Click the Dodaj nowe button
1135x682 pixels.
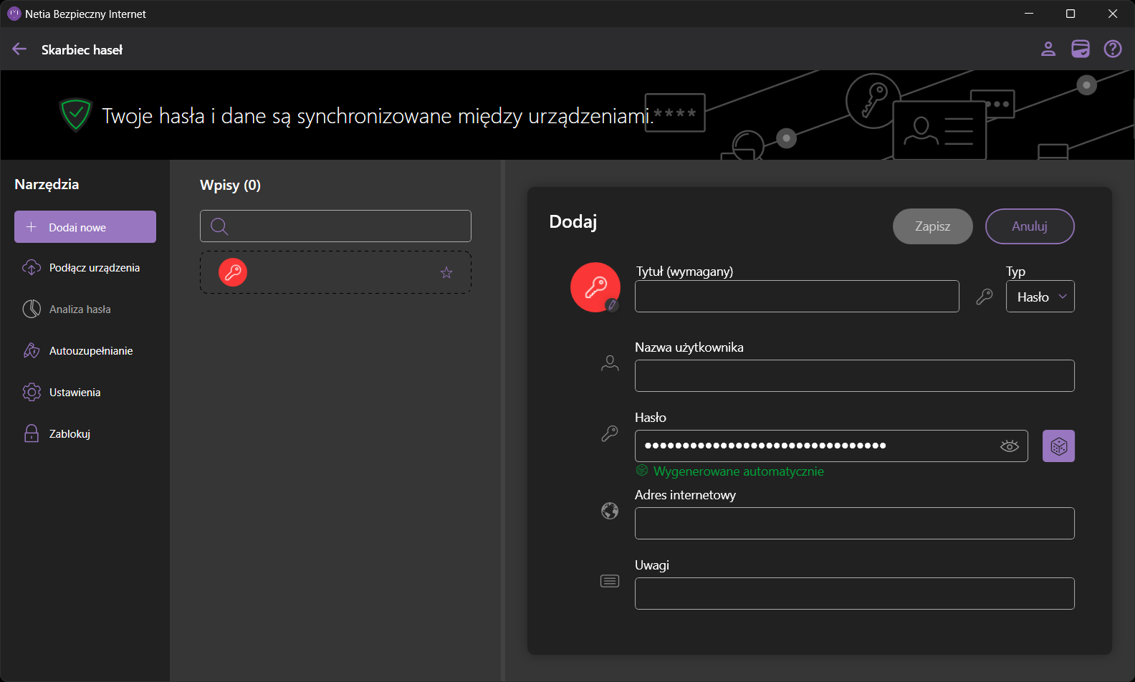pos(85,227)
